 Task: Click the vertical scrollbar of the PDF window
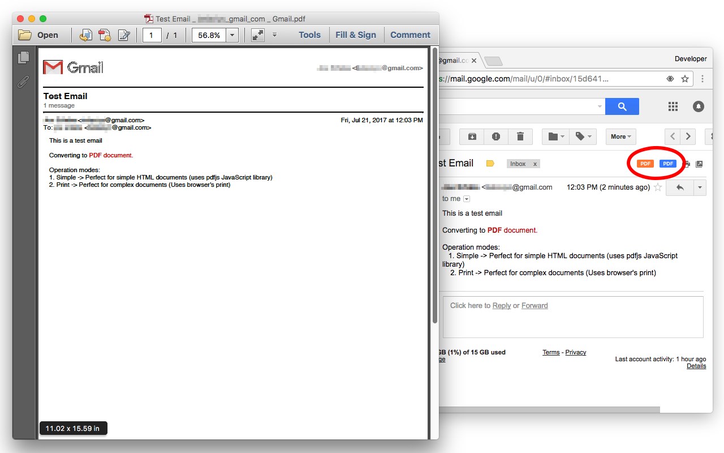(x=435, y=185)
